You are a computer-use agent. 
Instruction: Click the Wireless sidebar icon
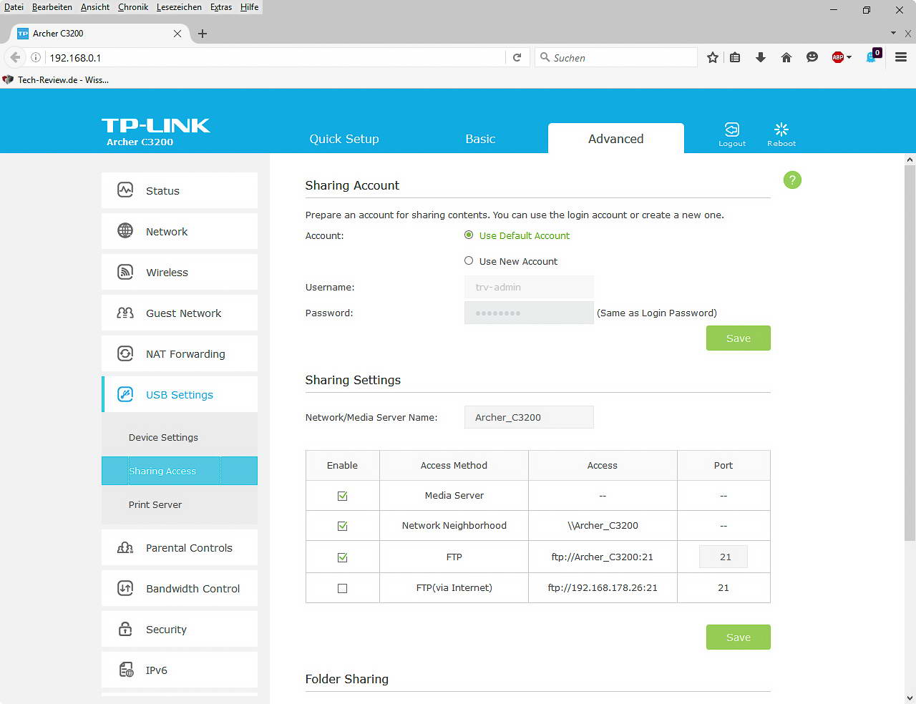click(x=125, y=272)
